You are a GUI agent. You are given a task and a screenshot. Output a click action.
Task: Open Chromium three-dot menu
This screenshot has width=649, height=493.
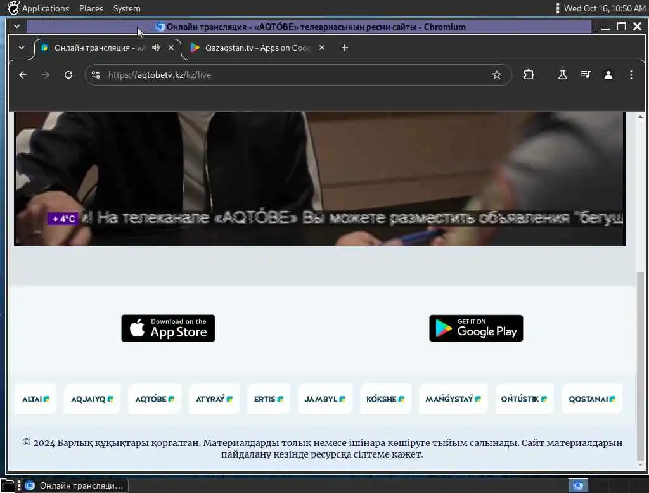point(631,75)
